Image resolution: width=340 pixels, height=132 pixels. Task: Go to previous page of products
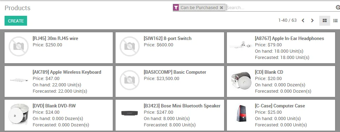pos(303,21)
